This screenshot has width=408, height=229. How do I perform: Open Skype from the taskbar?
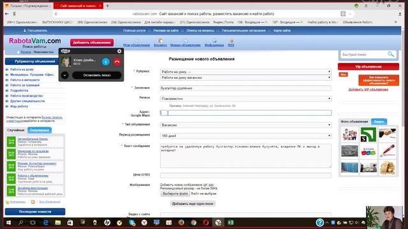coord(132,223)
